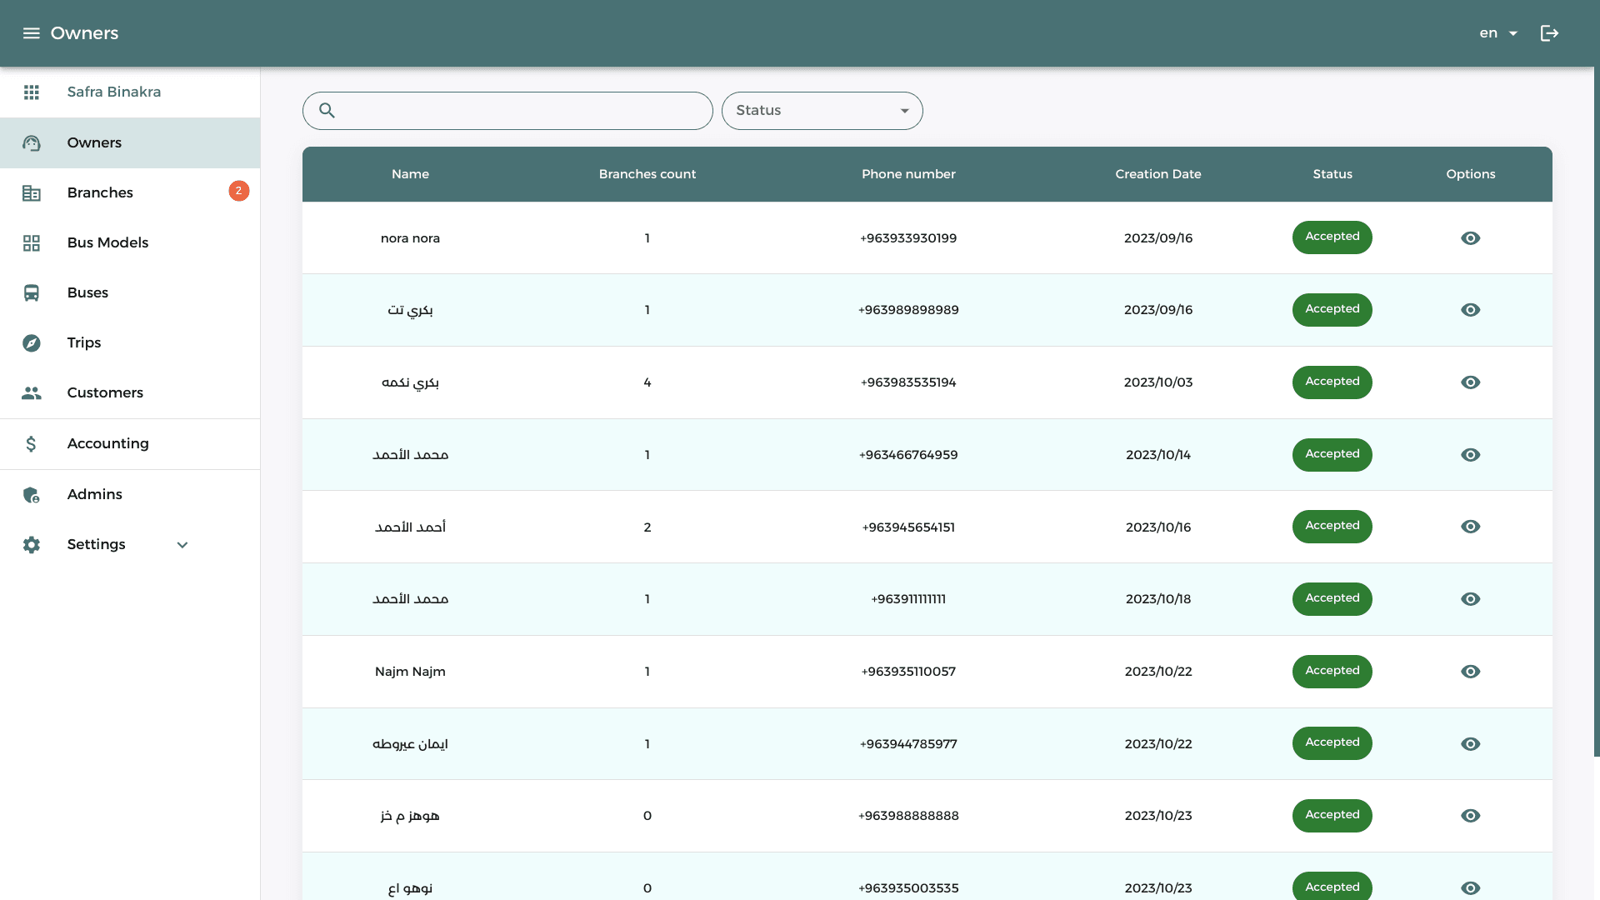Click the Branches building icon
The width and height of the screenshot is (1600, 900).
coord(32,193)
